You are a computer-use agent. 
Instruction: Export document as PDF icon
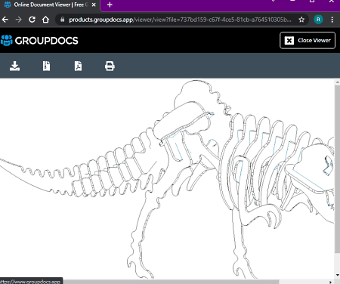click(x=78, y=66)
